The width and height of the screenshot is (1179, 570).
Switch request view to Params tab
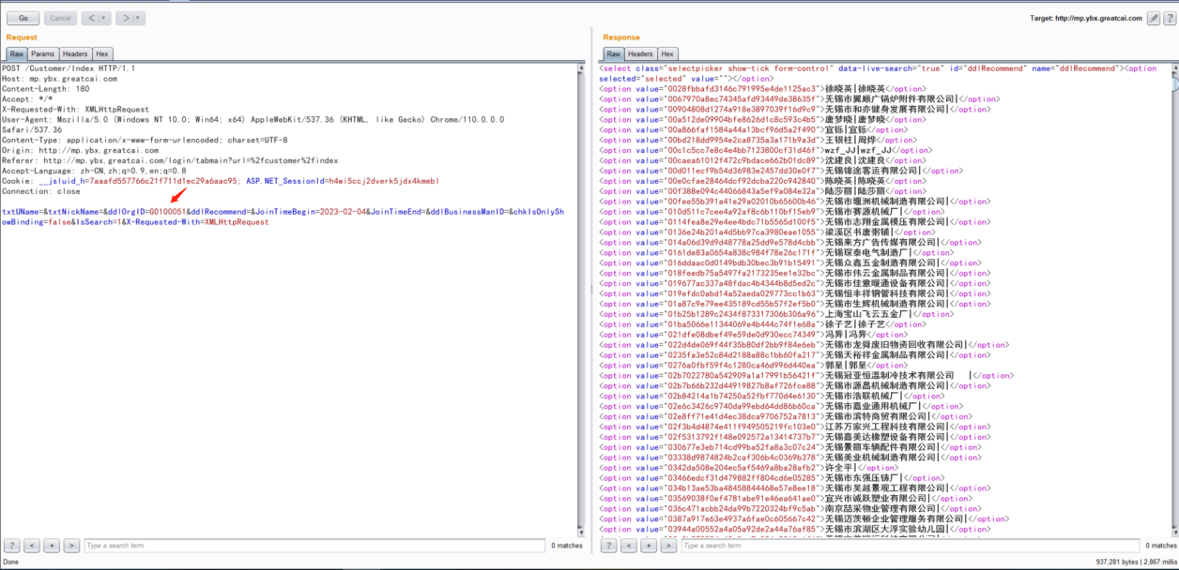pos(43,54)
